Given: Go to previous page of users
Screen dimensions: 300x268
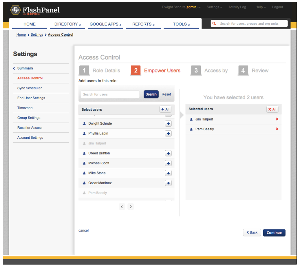Looking at the screenshot, I should coord(122,207).
